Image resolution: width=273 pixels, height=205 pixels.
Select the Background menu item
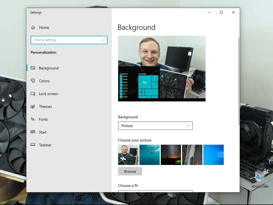tap(69, 68)
